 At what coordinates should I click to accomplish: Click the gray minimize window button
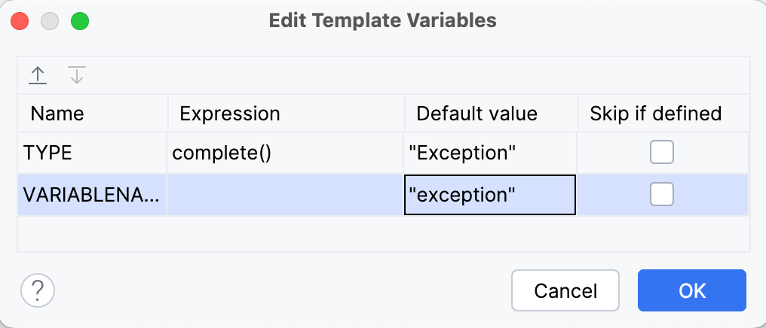pyautogui.click(x=50, y=20)
